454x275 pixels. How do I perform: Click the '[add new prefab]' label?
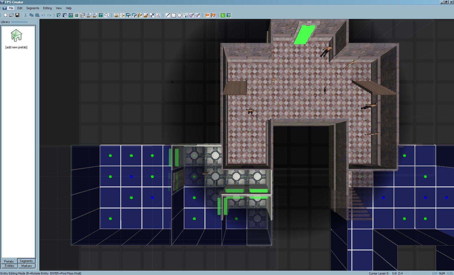point(16,47)
